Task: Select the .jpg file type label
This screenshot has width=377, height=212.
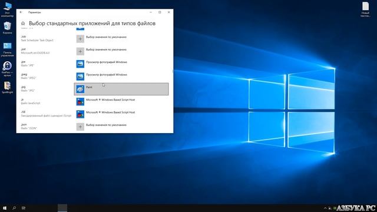Action: pyautogui.click(x=28, y=89)
